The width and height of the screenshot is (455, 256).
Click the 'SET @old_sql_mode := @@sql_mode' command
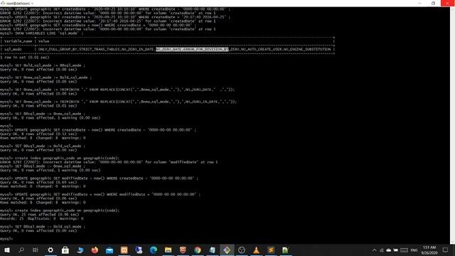tap(50, 65)
